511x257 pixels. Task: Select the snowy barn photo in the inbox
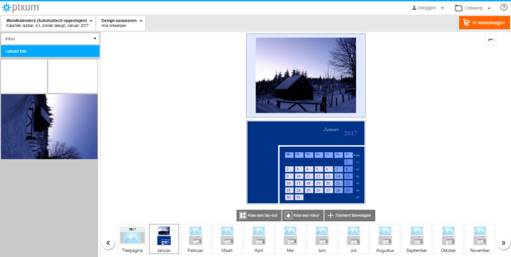point(49,127)
